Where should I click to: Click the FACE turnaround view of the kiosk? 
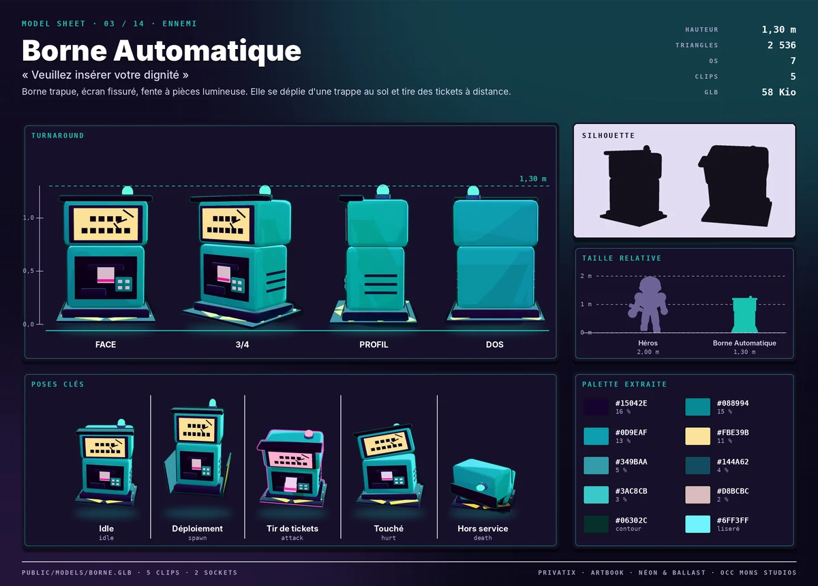pos(106,256)
